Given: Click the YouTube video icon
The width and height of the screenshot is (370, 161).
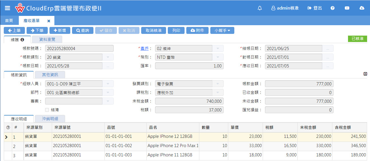Looking at the screenshot, I should pyautogui.click(x=347, y=8).
